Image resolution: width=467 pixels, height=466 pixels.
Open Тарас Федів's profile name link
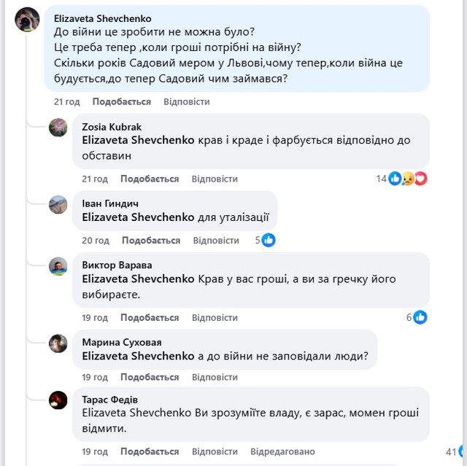[110, 400]
